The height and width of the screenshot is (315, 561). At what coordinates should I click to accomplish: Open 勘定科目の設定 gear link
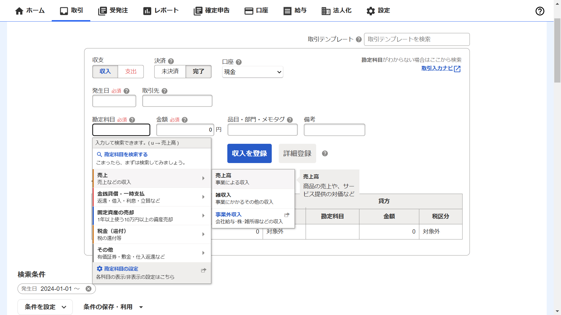[121, 269]
